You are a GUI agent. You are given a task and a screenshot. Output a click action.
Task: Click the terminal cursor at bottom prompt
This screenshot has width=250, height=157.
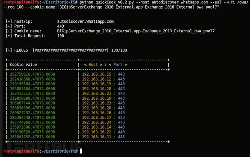coord(81,151)
